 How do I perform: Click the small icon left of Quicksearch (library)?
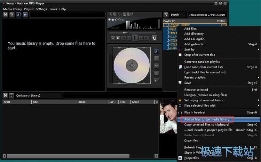(x=11, y=95)
